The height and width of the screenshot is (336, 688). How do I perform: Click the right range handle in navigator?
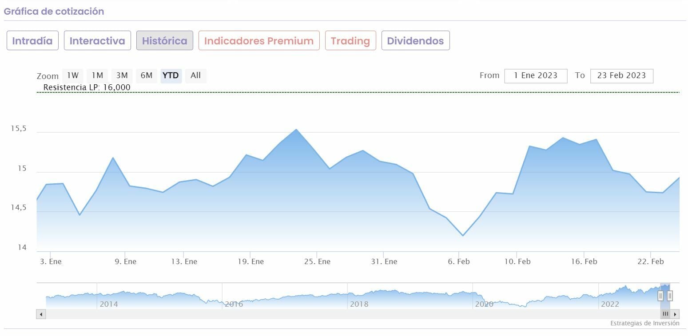[x=670, y=296]
